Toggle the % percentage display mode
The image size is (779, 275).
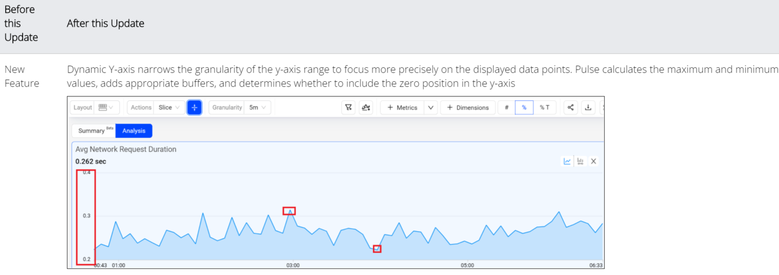click(x=524, y=108)
